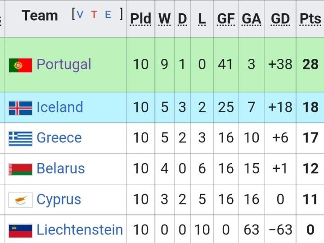Click the Cyprus flag icon
324x243 pixels.
[20, 200]
